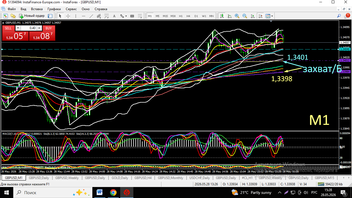Open Word from the Windows taskbar

coord(100,192)
